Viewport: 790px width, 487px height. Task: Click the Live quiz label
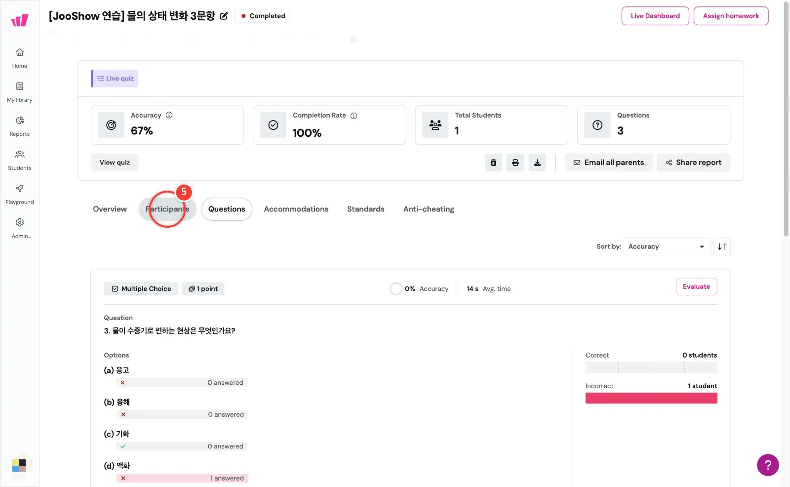pos(115,79)
